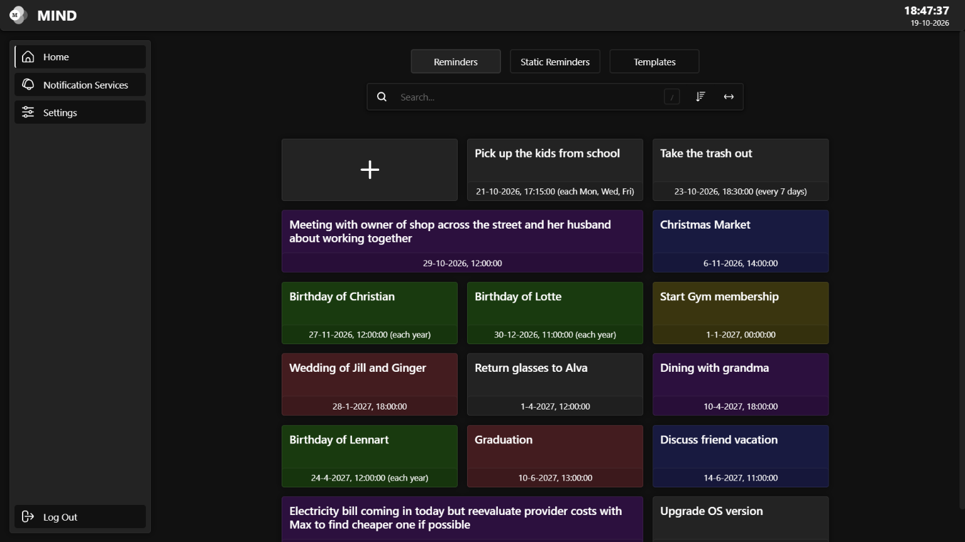
Task: Click the Notification Services bell icon
Action: click(x=28, y=85)
